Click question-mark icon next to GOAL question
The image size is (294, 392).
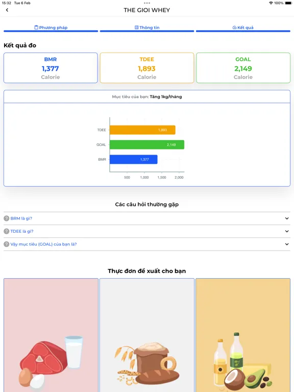tap(7, 244)
